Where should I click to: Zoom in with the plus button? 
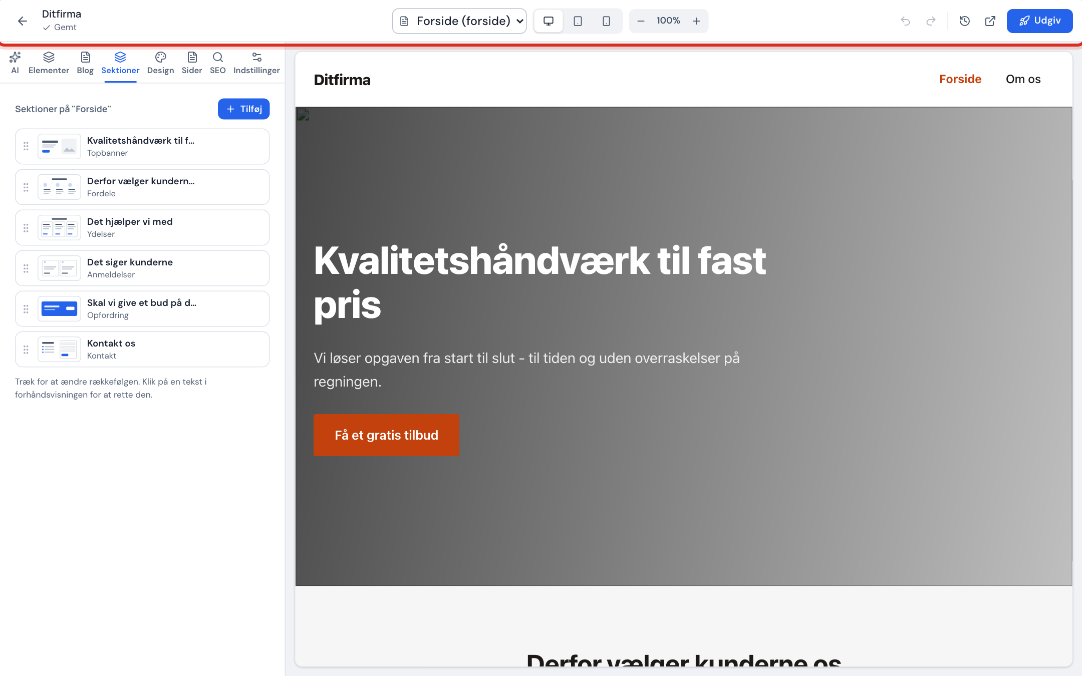point(696,21)
